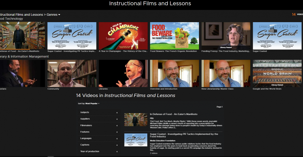The width and height of the screenshot is (303, 157).
Task: Click the '2 videos' label
Action: pos(154,153)
